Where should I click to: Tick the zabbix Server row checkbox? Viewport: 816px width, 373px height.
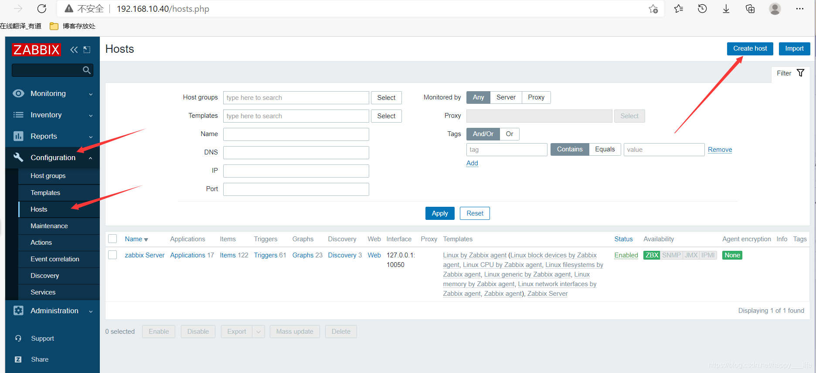tap(112, 255)
